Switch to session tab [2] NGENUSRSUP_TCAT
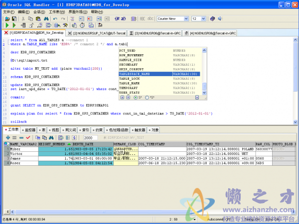Image resolution: width=299 pixels, height=224 pixels. [x=97, y=33]
